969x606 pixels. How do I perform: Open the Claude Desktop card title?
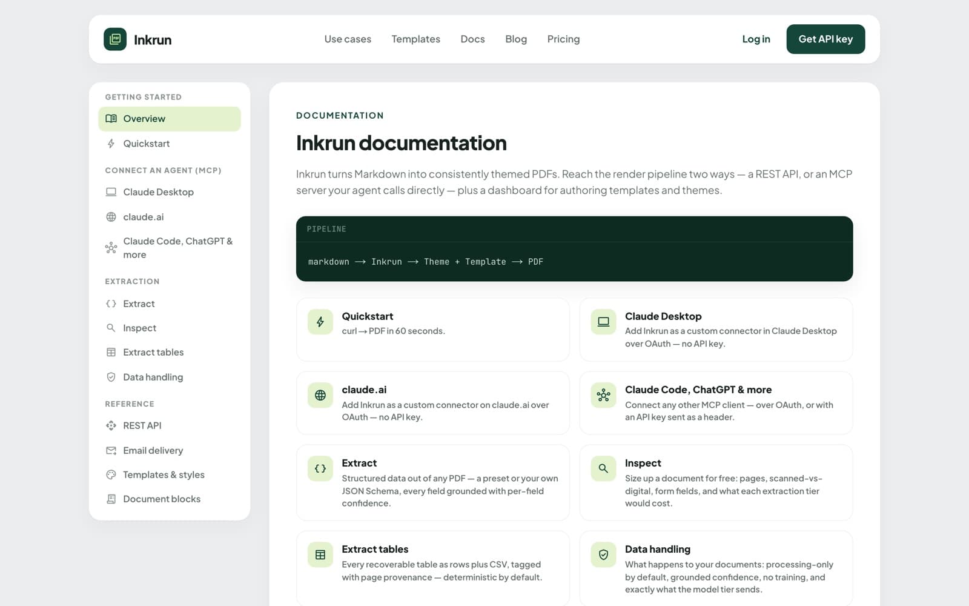[663, 316]
